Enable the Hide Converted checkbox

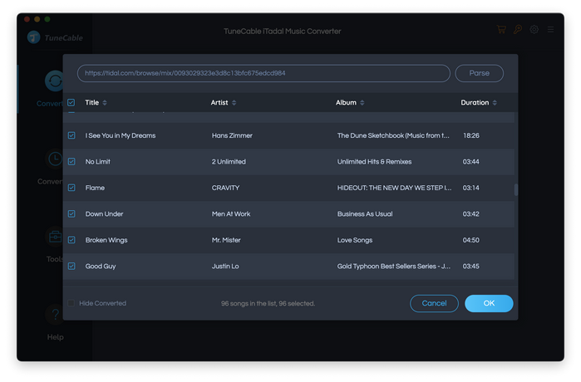71,303
